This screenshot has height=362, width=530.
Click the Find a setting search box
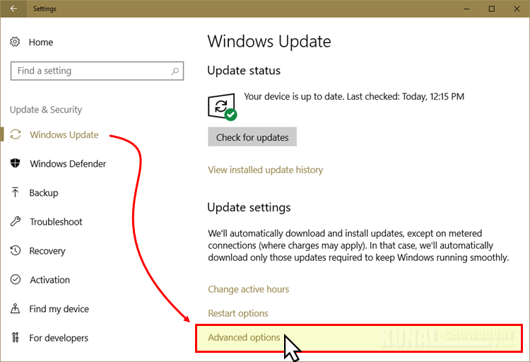[x=97, y=71]
